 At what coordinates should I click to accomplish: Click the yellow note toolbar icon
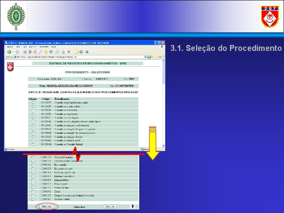[x=76, y=52]
